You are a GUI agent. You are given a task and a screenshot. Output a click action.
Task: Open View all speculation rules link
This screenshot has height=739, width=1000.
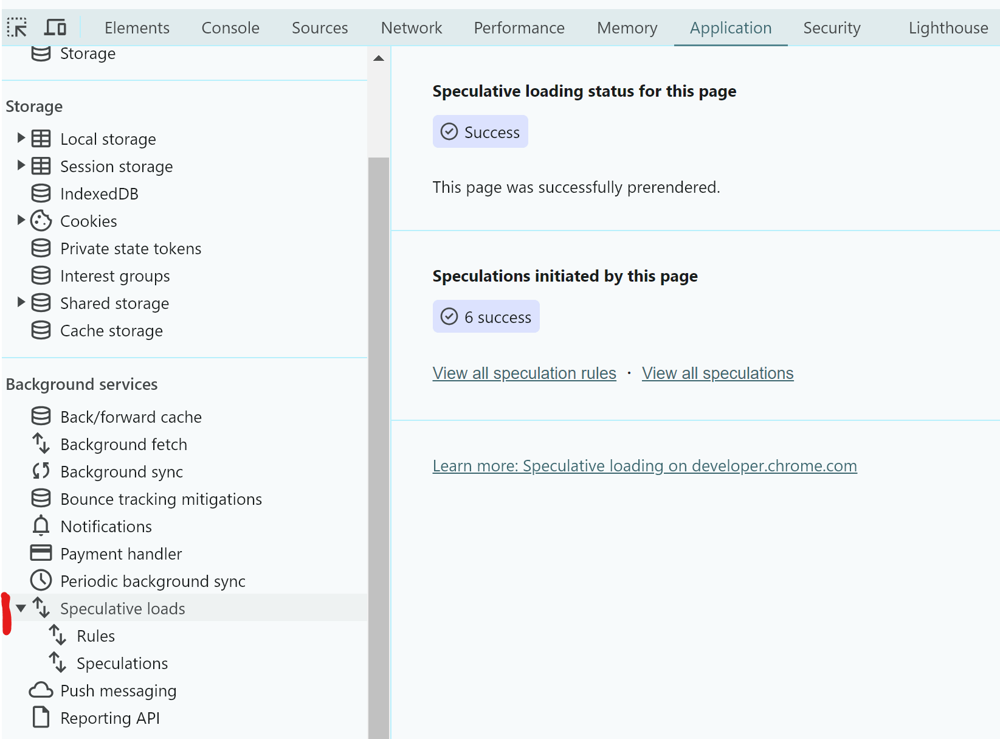[524, 373]
